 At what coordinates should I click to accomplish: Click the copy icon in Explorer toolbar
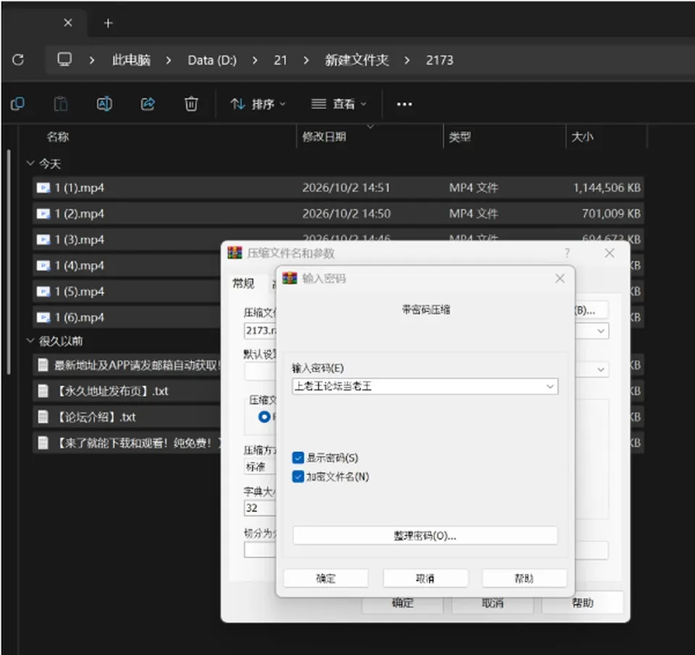click(17, 104)
